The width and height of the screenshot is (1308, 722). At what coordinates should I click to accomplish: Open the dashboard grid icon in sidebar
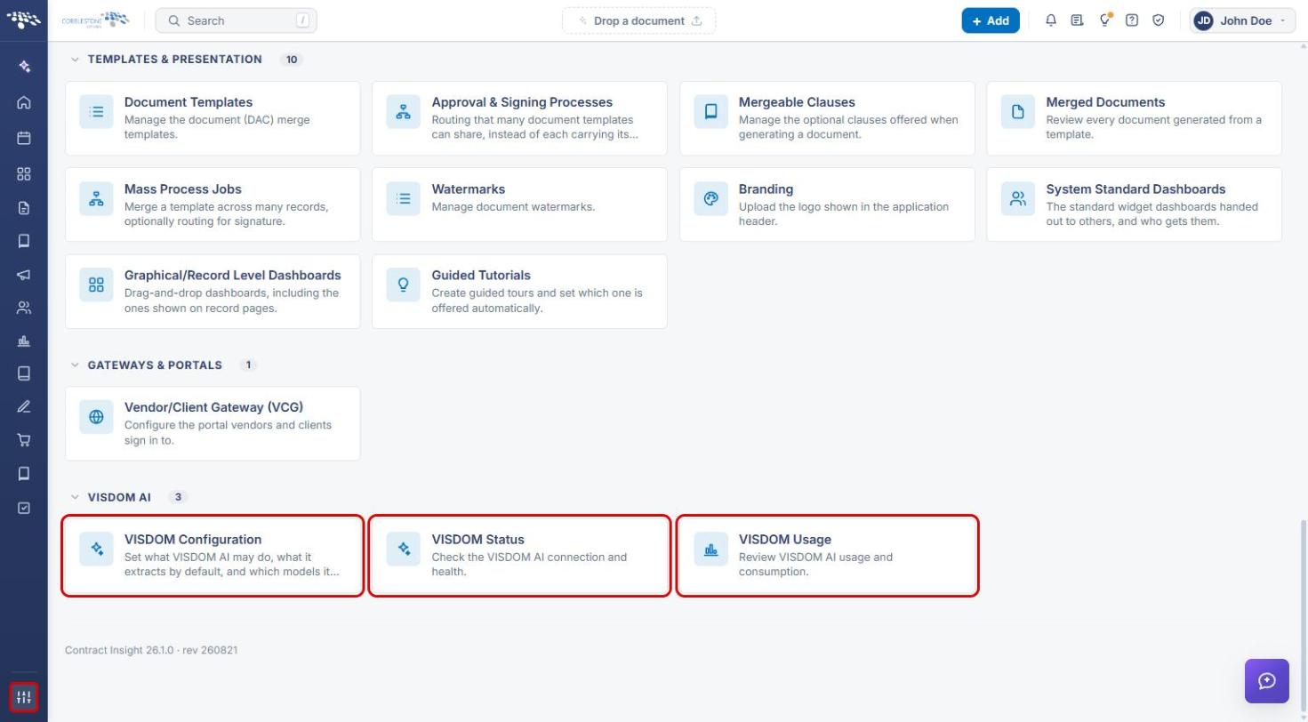point(24,174)
